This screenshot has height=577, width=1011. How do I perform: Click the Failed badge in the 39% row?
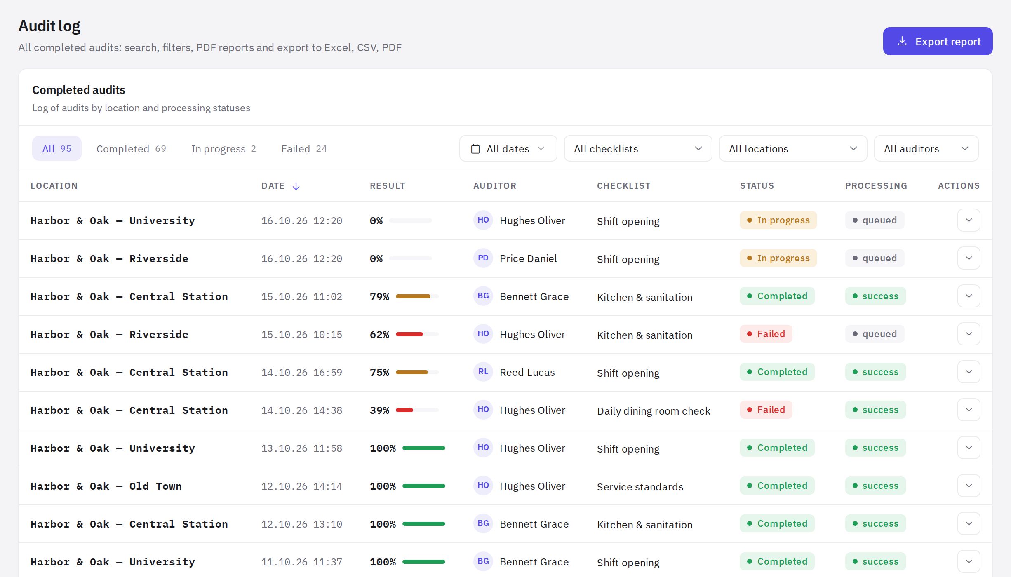(766, 410)
